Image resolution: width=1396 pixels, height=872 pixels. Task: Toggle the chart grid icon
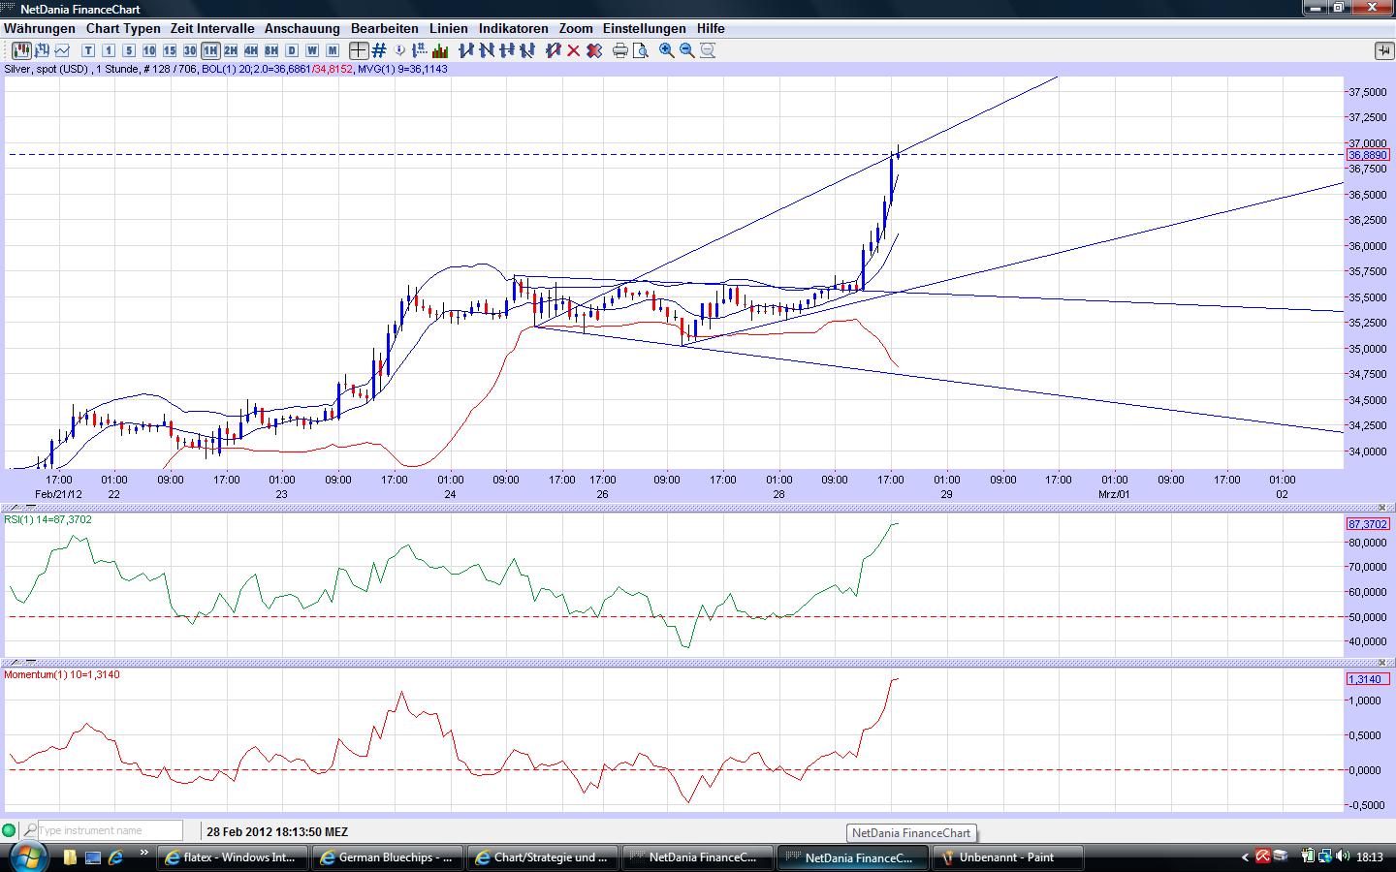click(379, 50)
